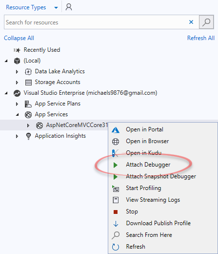
Task: Collapse the App Services node
Action: point(17,115)
